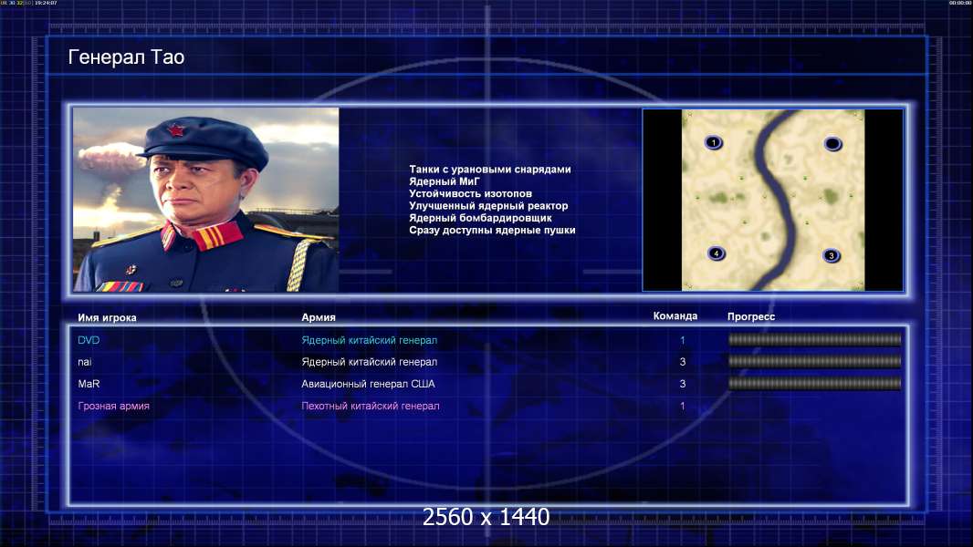
Task: Select player name 'nai'
Action: tap(84, 362)
